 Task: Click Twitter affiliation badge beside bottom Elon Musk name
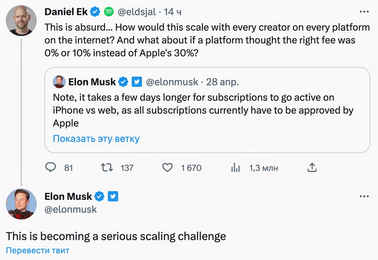pos(113,196)
